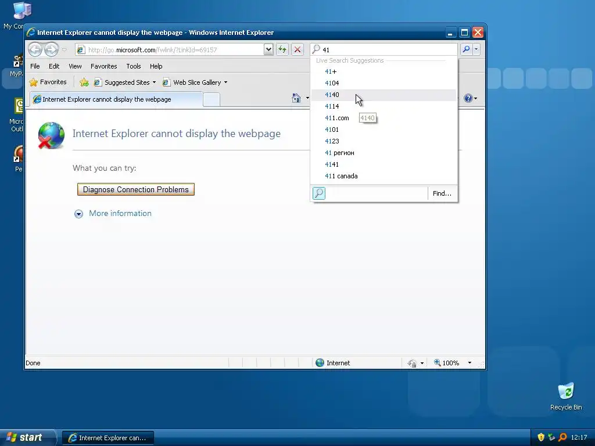
Task: Click the protected mode lock icon
Action: point(412,364)
